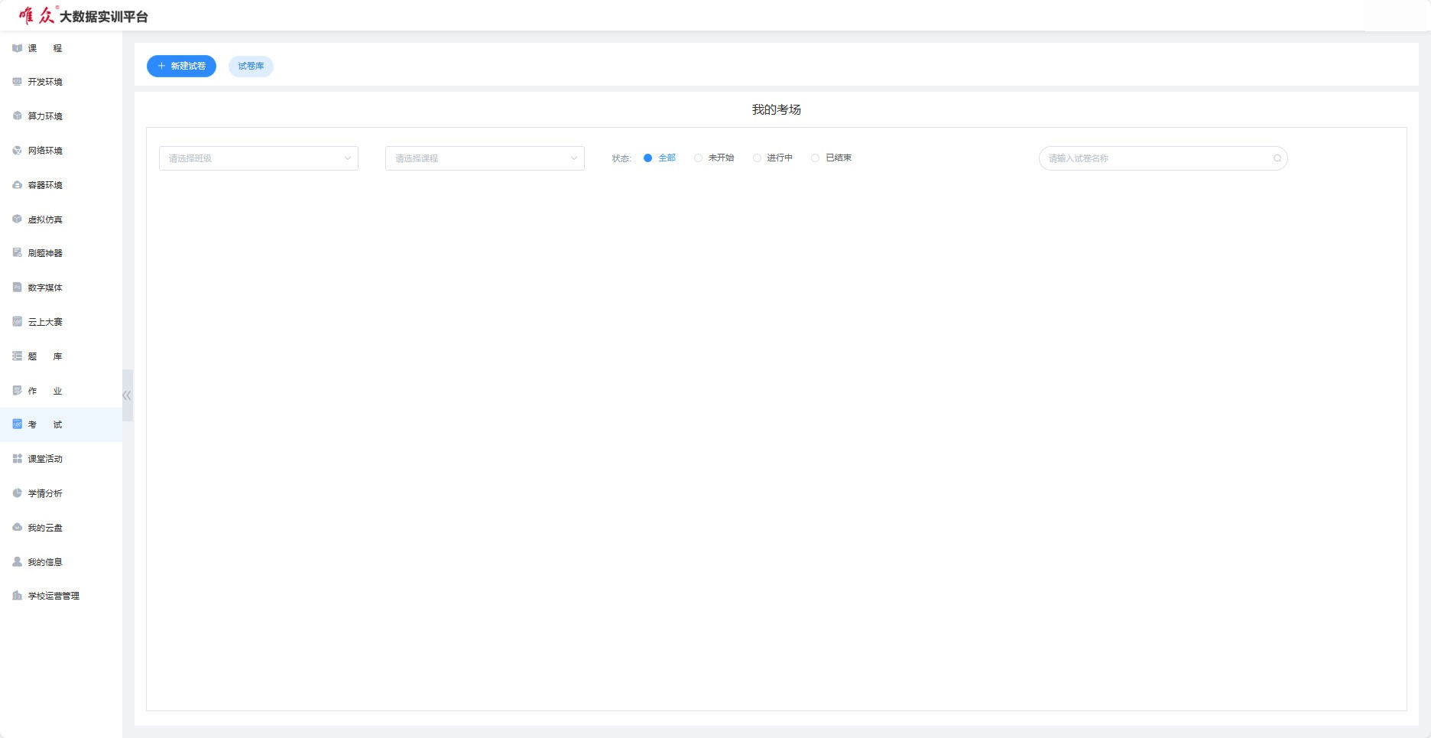Screen dimensions: 1431x738
Task: Click the 我的信息 user icon
Action: tap(17, 562)
